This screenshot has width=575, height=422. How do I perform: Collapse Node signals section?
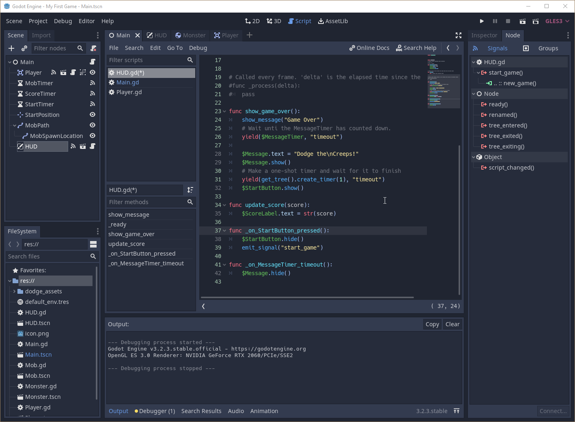click(473, 94)
